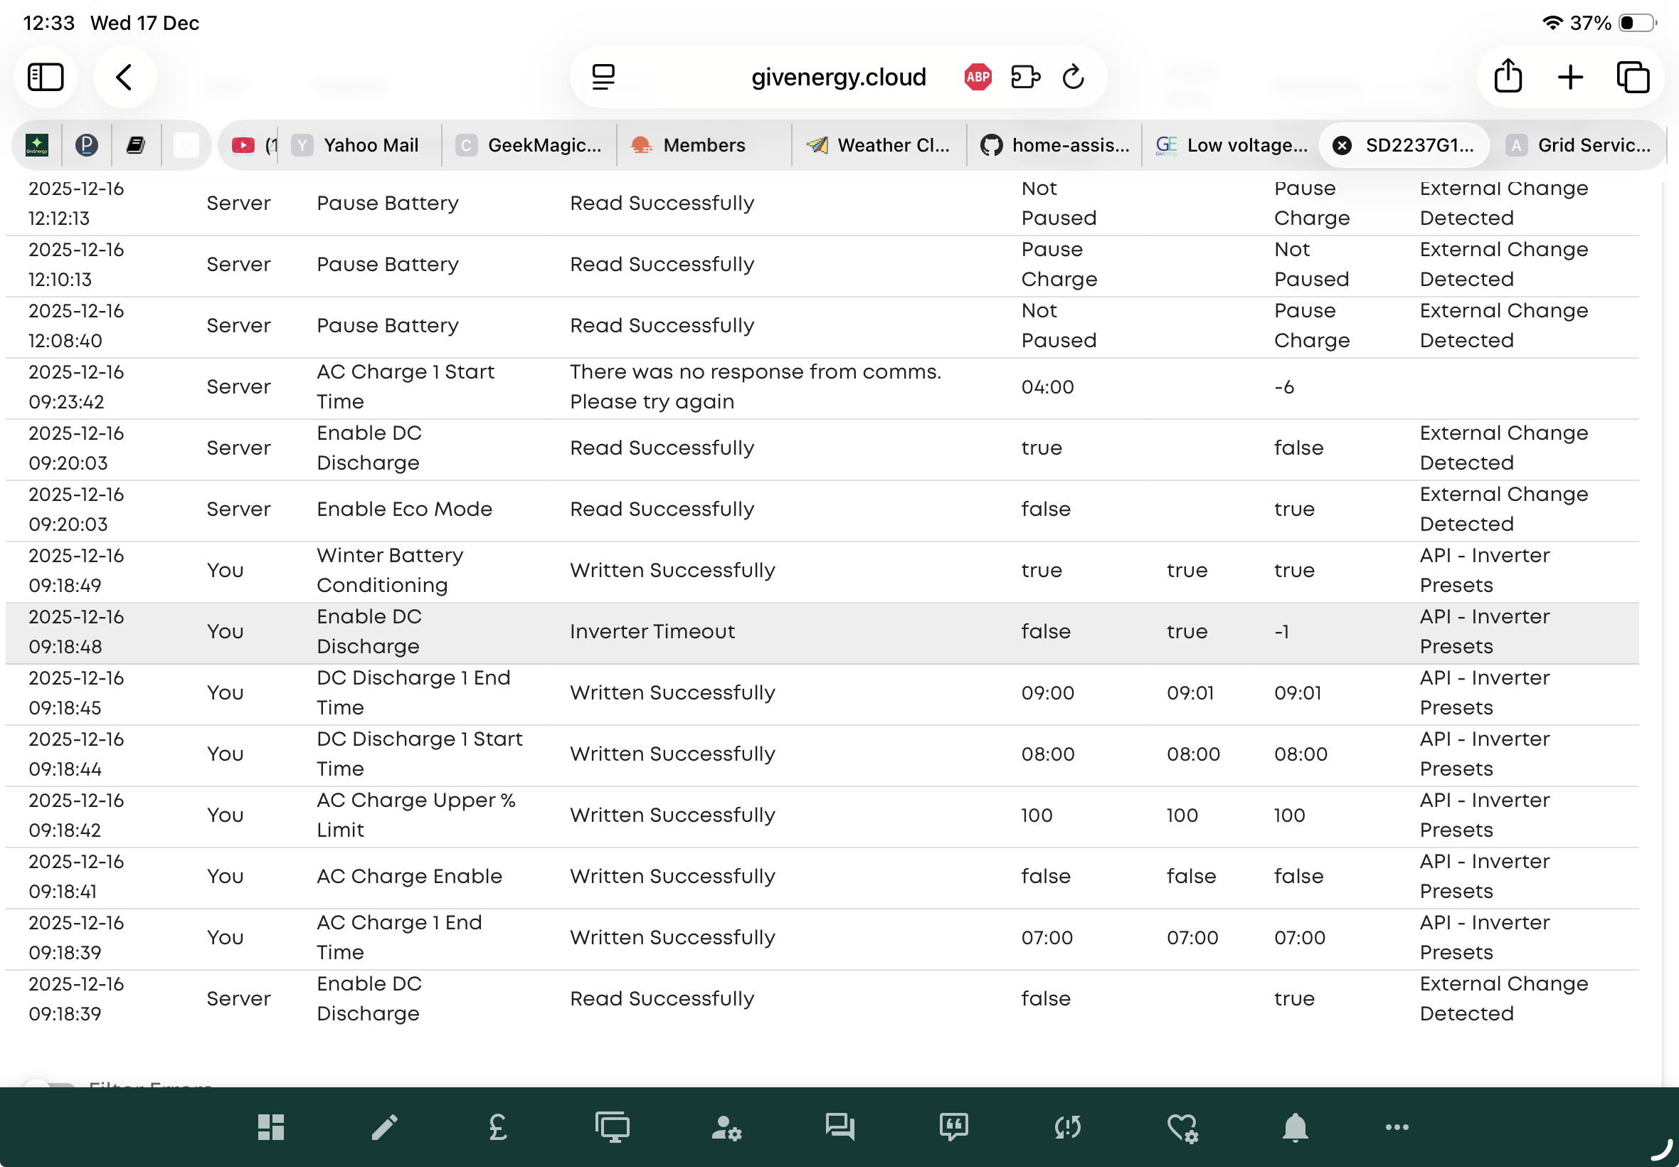Open the feedback quote bubble icon
Screen dimensions: 1679x1167
(x=953, y=1126)
